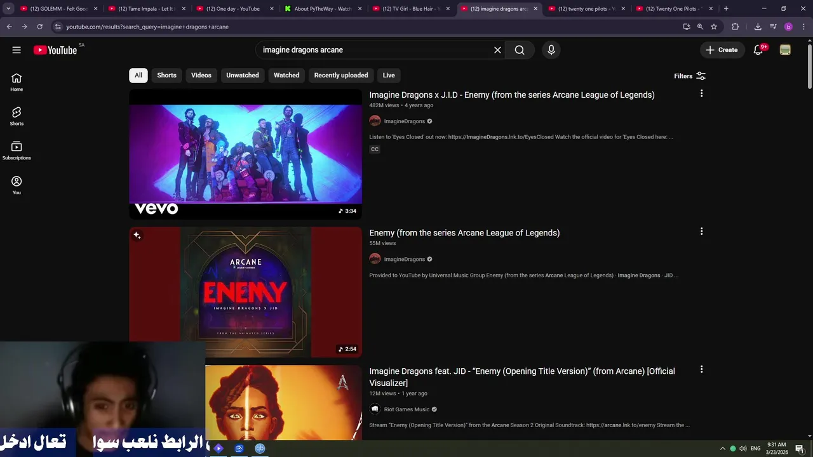Open more options for the J.I.D Enemy video

point(701,93)
